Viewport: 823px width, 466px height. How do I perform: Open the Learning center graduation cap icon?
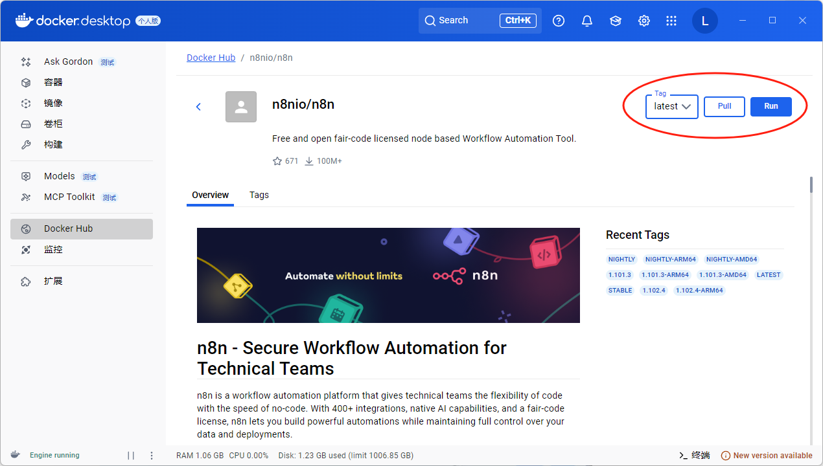[615, 21]
